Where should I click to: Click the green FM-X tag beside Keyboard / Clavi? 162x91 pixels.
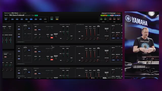[36, 15]
